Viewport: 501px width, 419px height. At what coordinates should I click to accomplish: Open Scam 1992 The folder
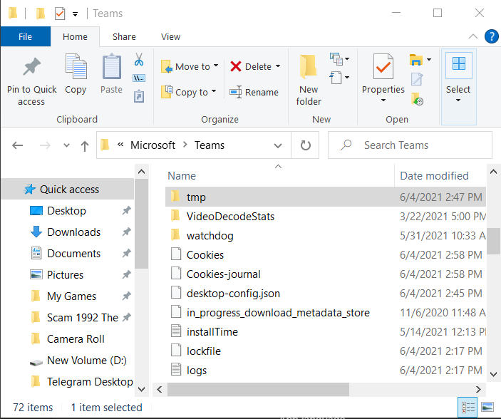tap(83, 318)
